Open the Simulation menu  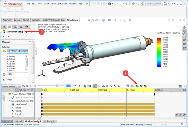coord(62,4)
